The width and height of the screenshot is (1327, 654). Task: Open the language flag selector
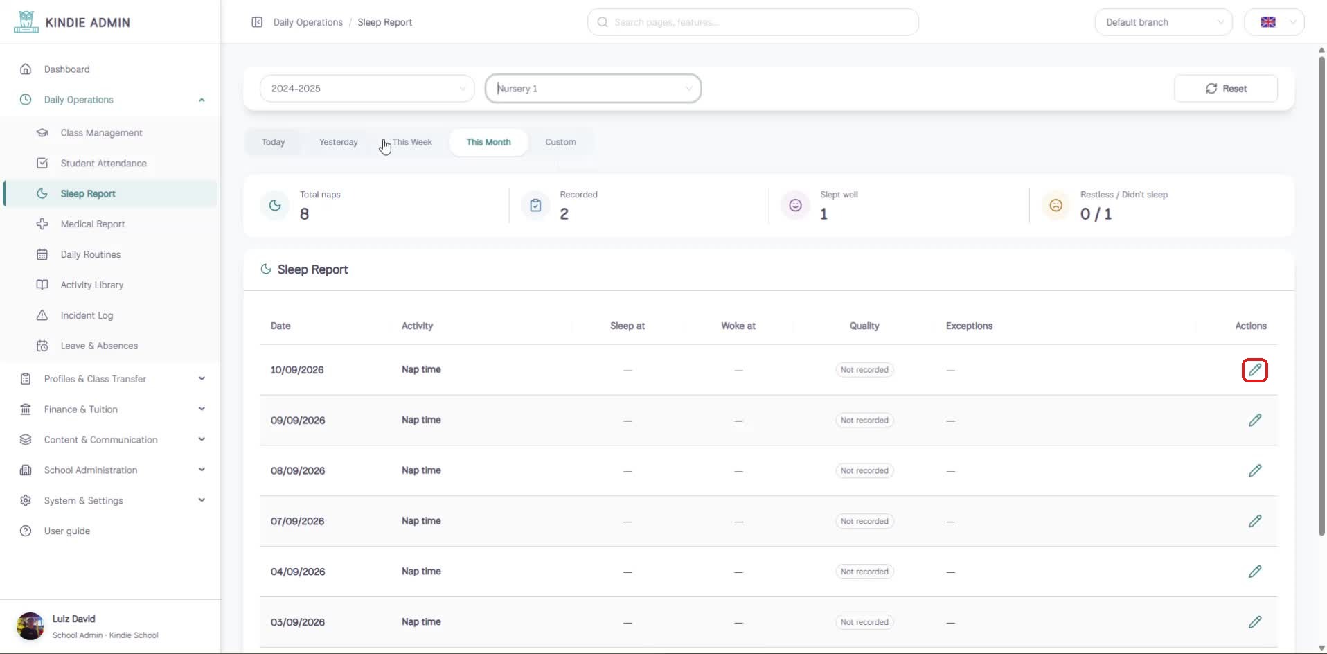click(x=1274, y=22)
